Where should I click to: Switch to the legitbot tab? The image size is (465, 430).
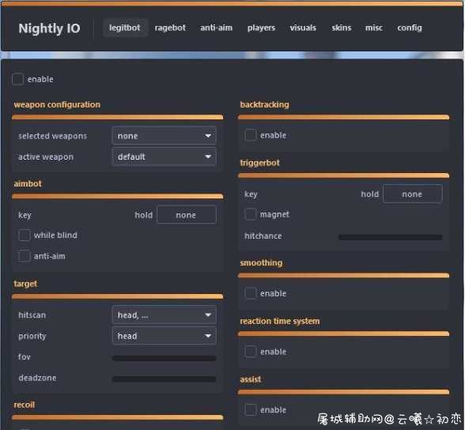click(125, 28)
